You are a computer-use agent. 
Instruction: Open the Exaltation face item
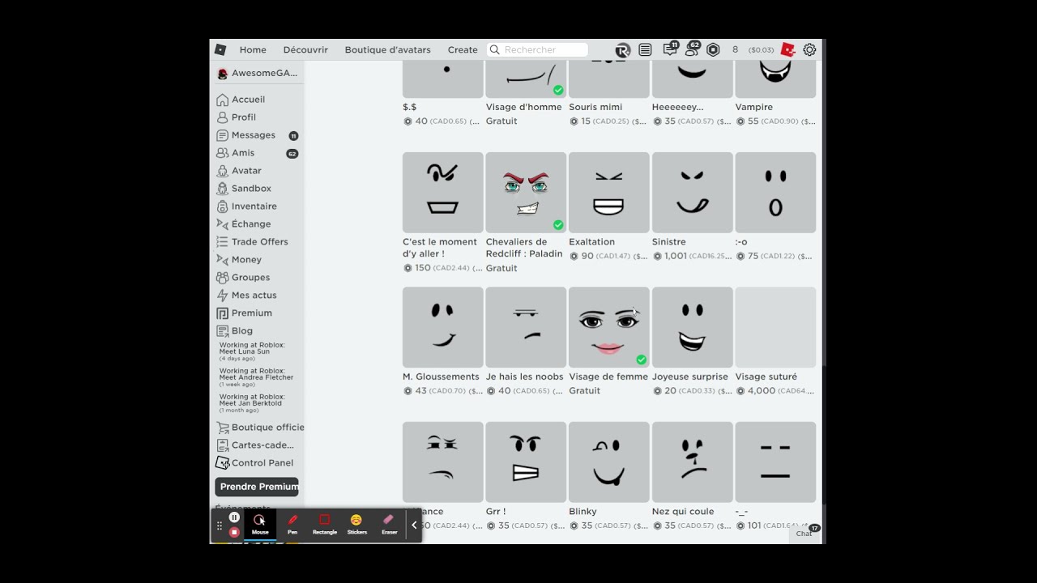point(609,193)
